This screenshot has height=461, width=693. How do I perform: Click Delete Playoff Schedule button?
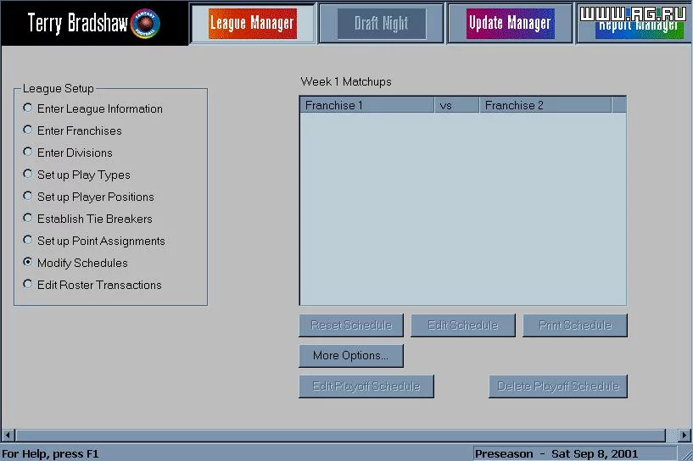pos(558,386)
